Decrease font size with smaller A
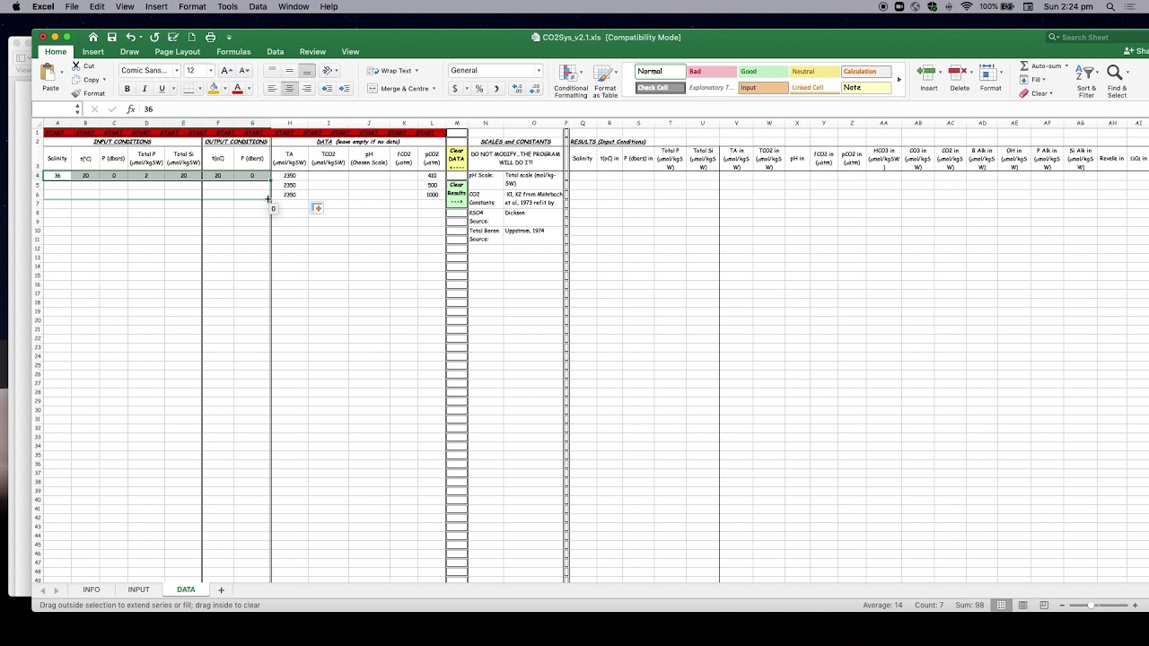This screenshot has width=1149, height=646. pyautogui.click(x=244, y=70)
